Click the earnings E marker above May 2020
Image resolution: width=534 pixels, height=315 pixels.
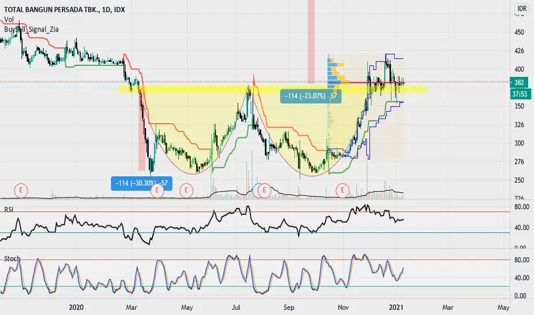[x=186, y=190]
